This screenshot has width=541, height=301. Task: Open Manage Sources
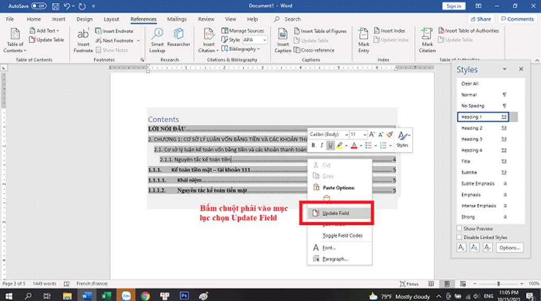[x=242, y=31]
